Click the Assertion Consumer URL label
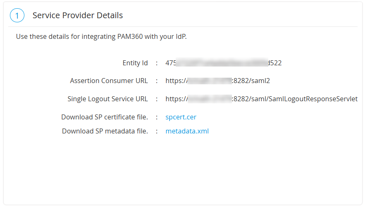Viewport: 365px width, 207px height. coord(109,81)
